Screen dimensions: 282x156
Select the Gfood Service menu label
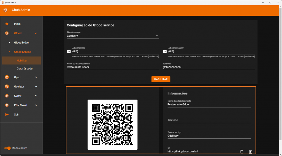tap(23, 52)
